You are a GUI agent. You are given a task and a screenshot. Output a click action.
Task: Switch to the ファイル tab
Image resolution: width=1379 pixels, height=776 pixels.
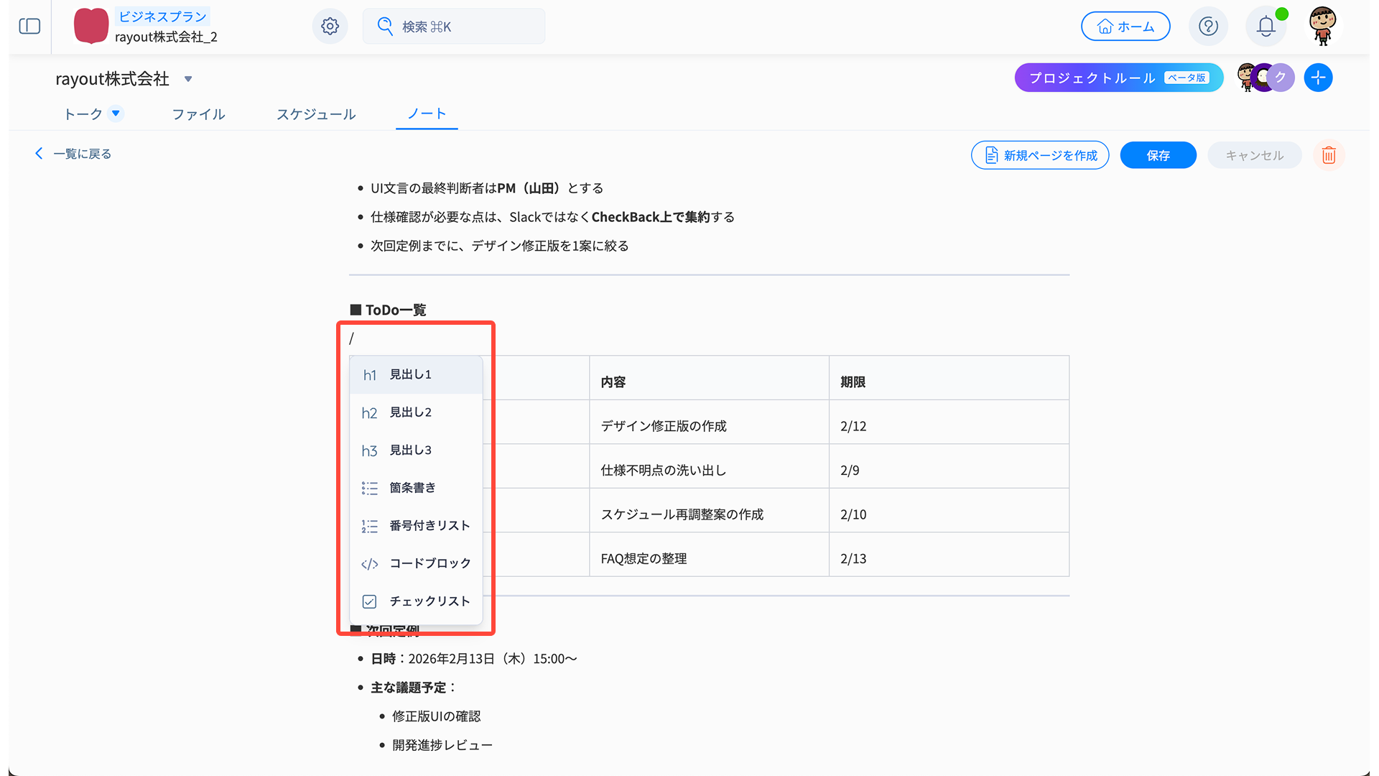199,114
